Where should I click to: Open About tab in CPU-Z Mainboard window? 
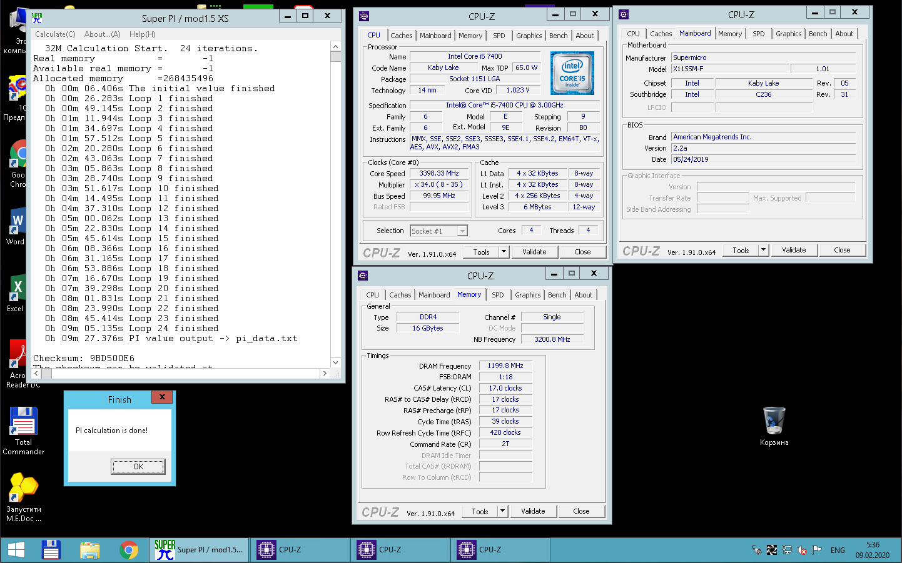(x=844, y=34)
